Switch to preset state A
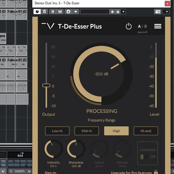 (139, 27)
